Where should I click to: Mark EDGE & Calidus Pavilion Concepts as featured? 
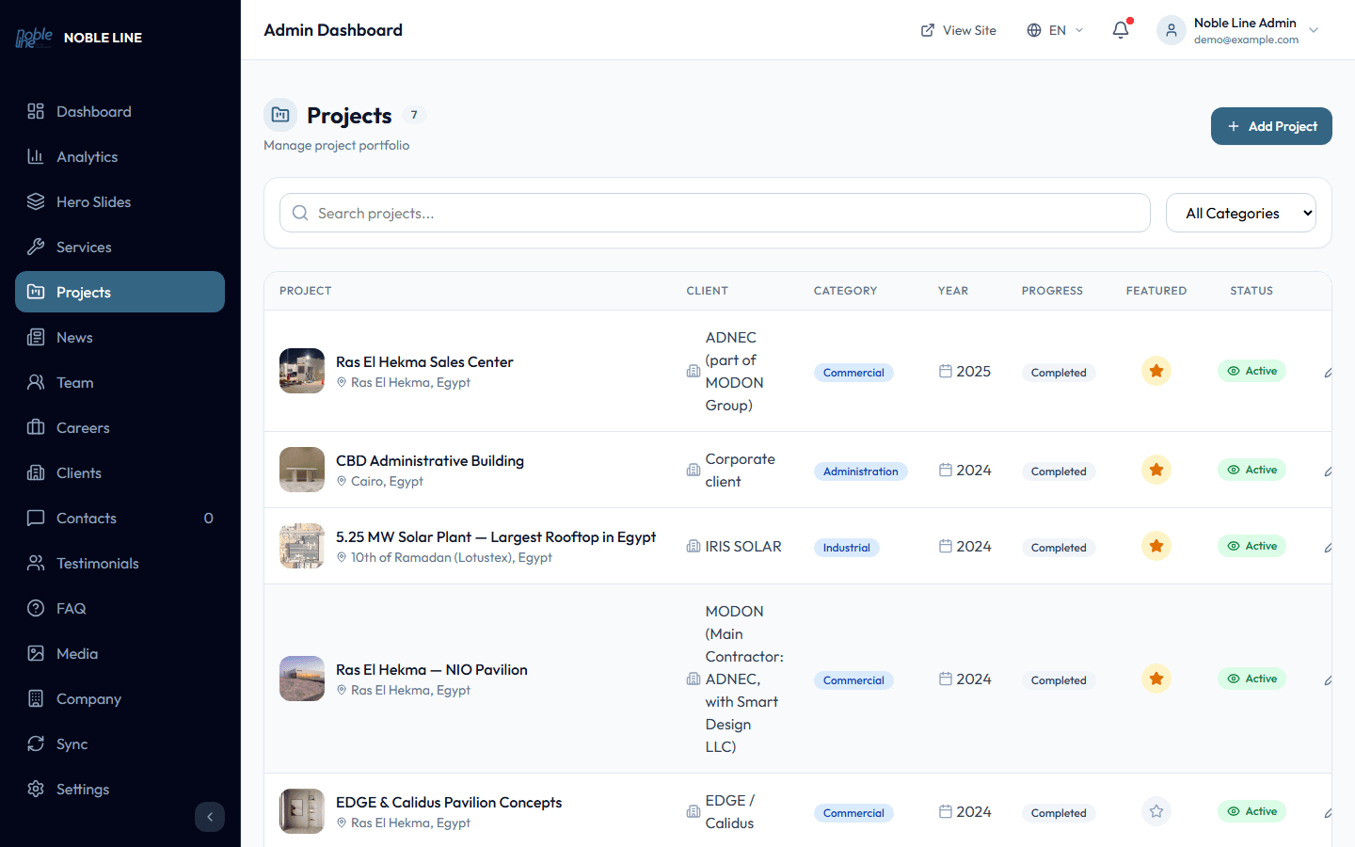pyautogui.click(x=1156, y=811)
